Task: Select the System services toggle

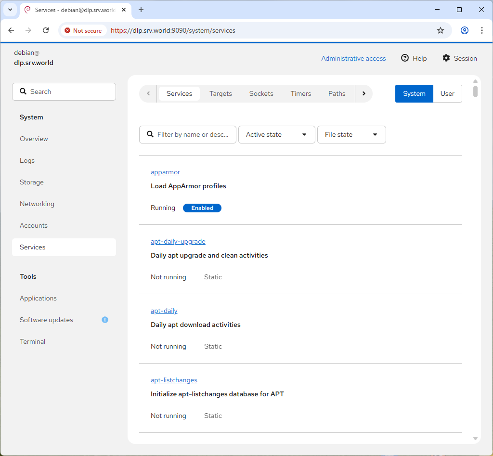Action: coord(414,94)
